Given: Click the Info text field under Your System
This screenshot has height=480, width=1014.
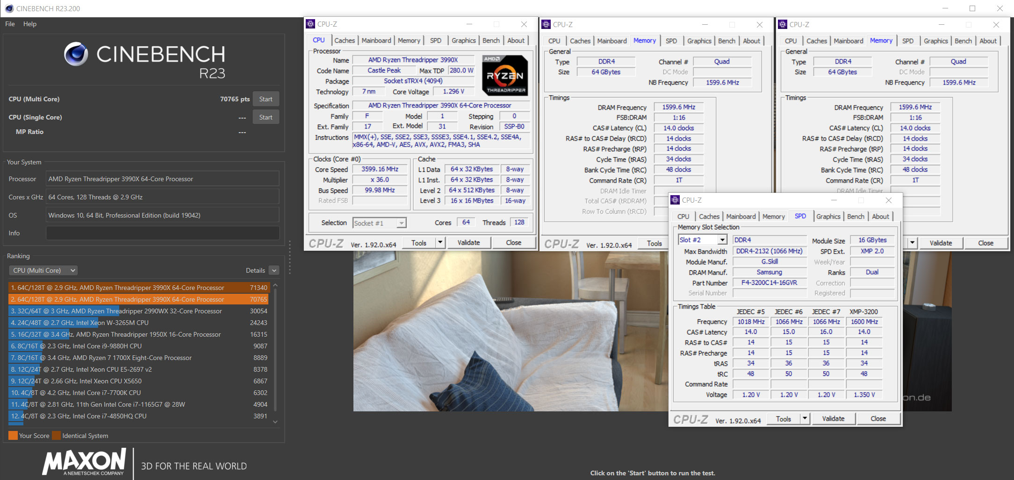Looking at the screenshot, I should pos(162,233).
